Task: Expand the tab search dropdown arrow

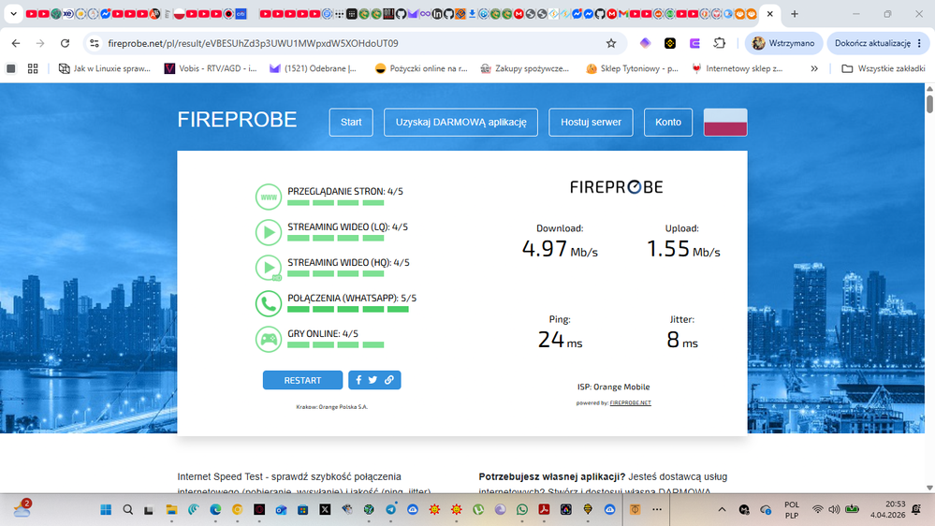Action: [x=13, y=14]
